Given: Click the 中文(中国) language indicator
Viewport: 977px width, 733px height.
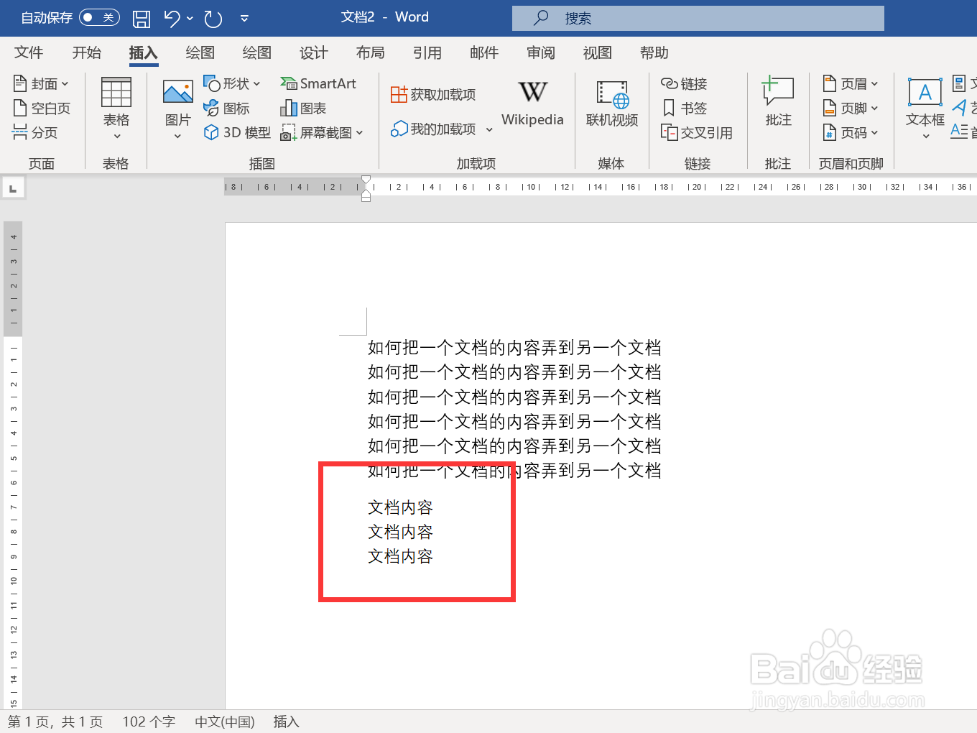Looking at the screenshot, I should coord(225,722).
